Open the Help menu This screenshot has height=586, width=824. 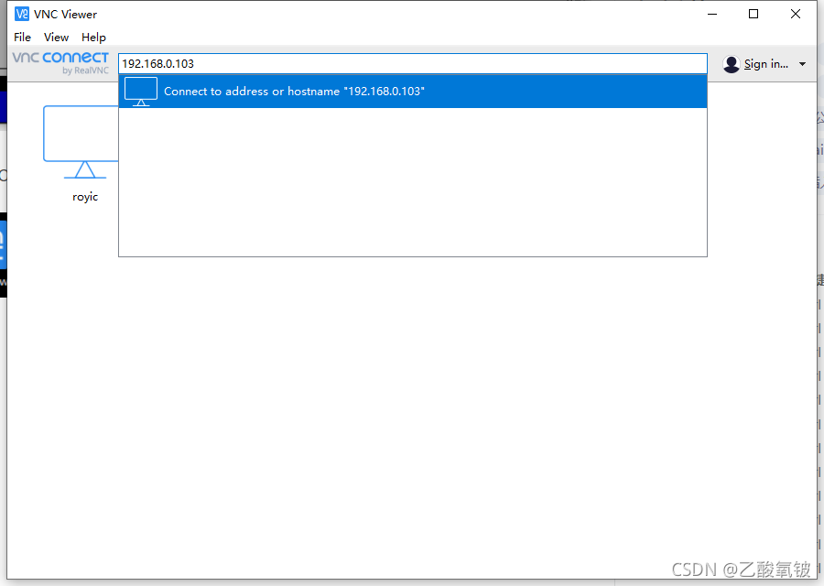[x=93, y=38]
